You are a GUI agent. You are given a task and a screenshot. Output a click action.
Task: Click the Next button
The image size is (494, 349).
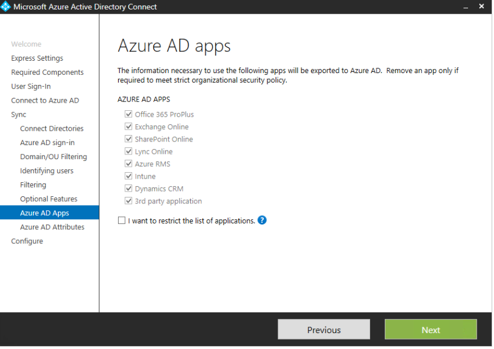coord(430,329)
